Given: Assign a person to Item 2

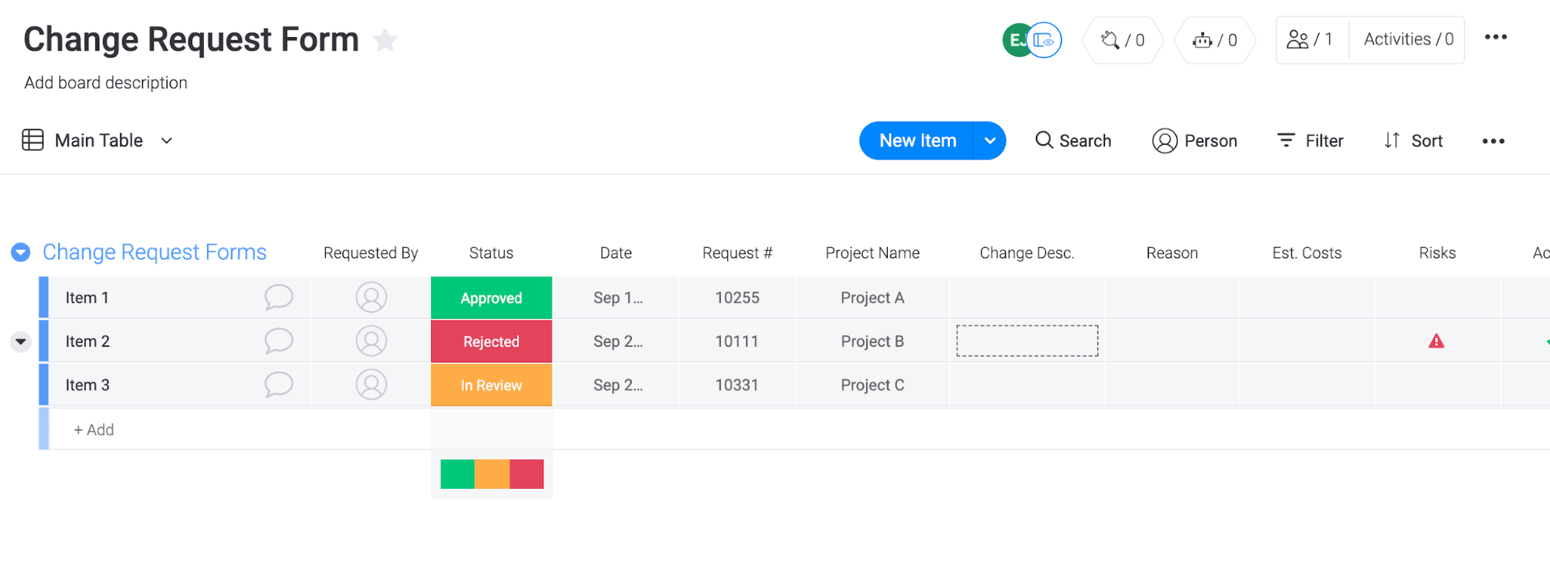Looking at the screenshot, I should (x=371, y=341).
